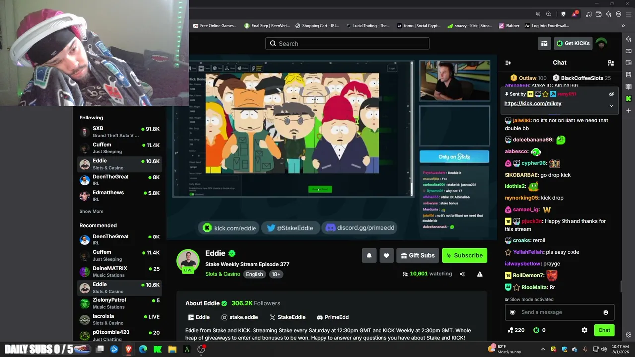
Task: Open DeineMATRIX in Recommended list
Action: point(120,272)
